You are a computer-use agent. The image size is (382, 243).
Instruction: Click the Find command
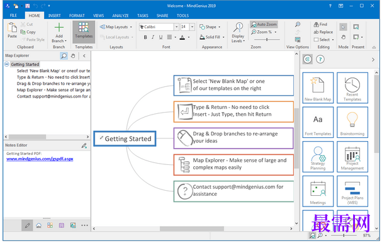pos(320,25)
